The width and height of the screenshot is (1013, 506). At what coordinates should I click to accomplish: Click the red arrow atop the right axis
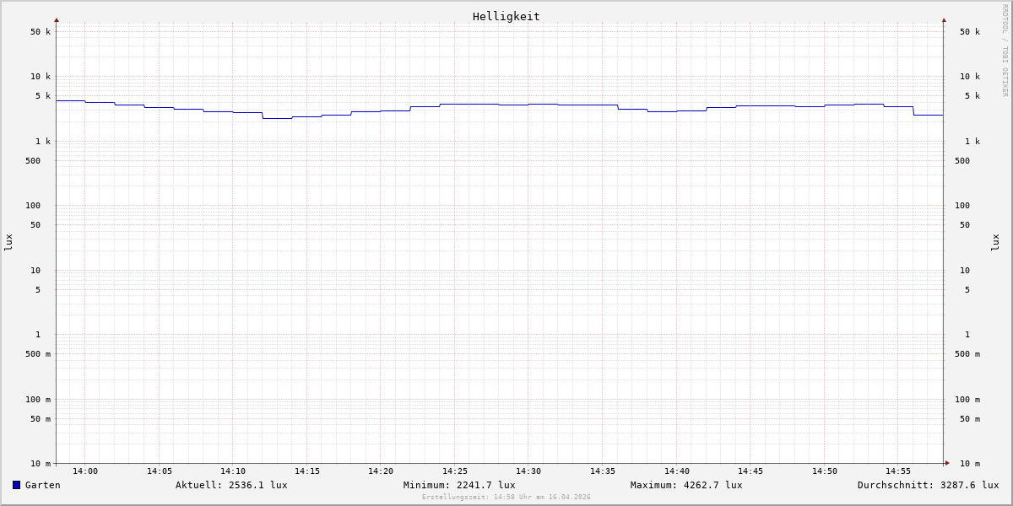click(x=944, y=20)
